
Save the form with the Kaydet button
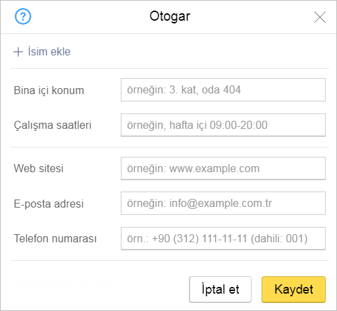pos(294,290)
